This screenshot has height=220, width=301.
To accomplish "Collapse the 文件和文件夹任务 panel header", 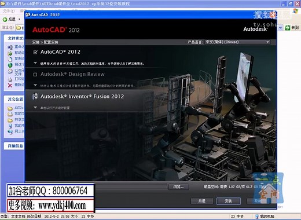I will coord(14,38).
